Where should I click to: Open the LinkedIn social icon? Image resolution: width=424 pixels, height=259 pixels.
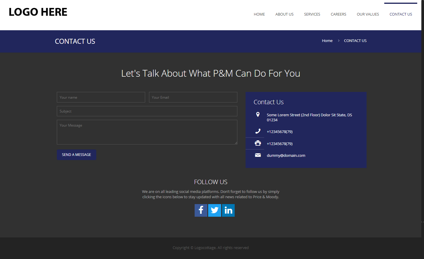pos(228,210)
